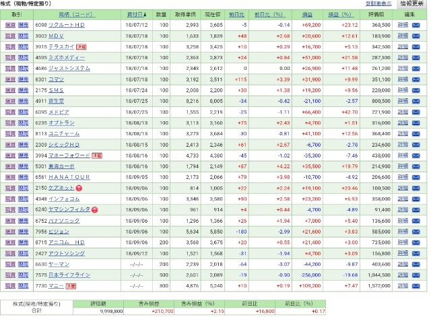Screen dimensions: 431x317
Task: Click the envelope icon in the アウトソシング row
Action: [x=416, y=254]
